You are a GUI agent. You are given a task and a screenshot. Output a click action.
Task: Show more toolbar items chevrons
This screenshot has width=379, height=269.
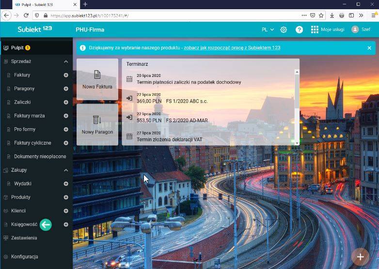(x=361, y=15)
